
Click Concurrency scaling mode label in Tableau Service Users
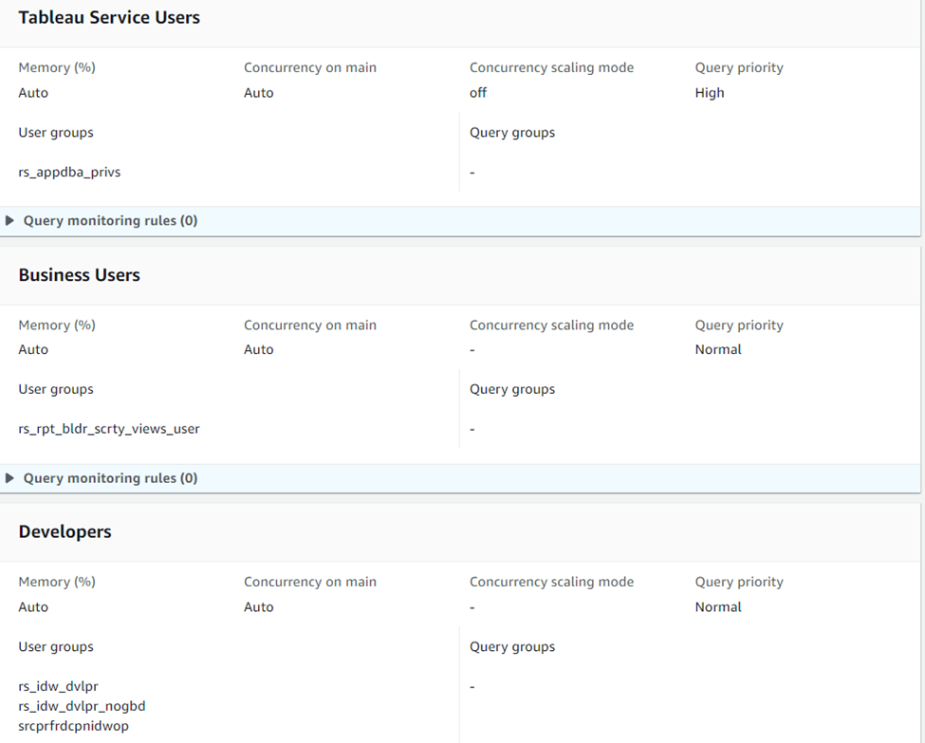[x=551, y=68]
